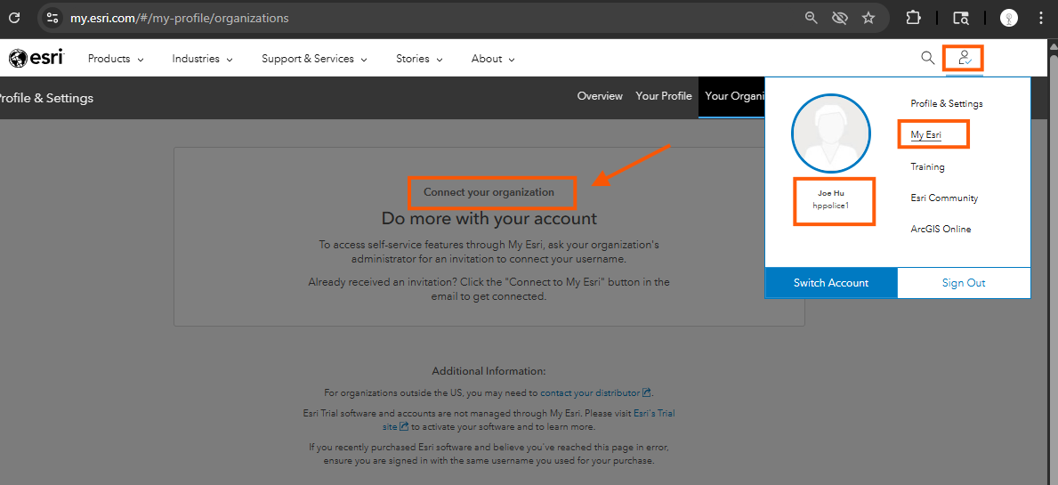Bookmark this page with the star icon
Image resolution: width=1058 pixels, height=485 pixels.
[868, 18]
